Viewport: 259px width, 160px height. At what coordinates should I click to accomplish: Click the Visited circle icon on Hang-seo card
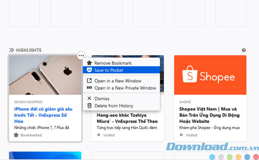[98, 135]
